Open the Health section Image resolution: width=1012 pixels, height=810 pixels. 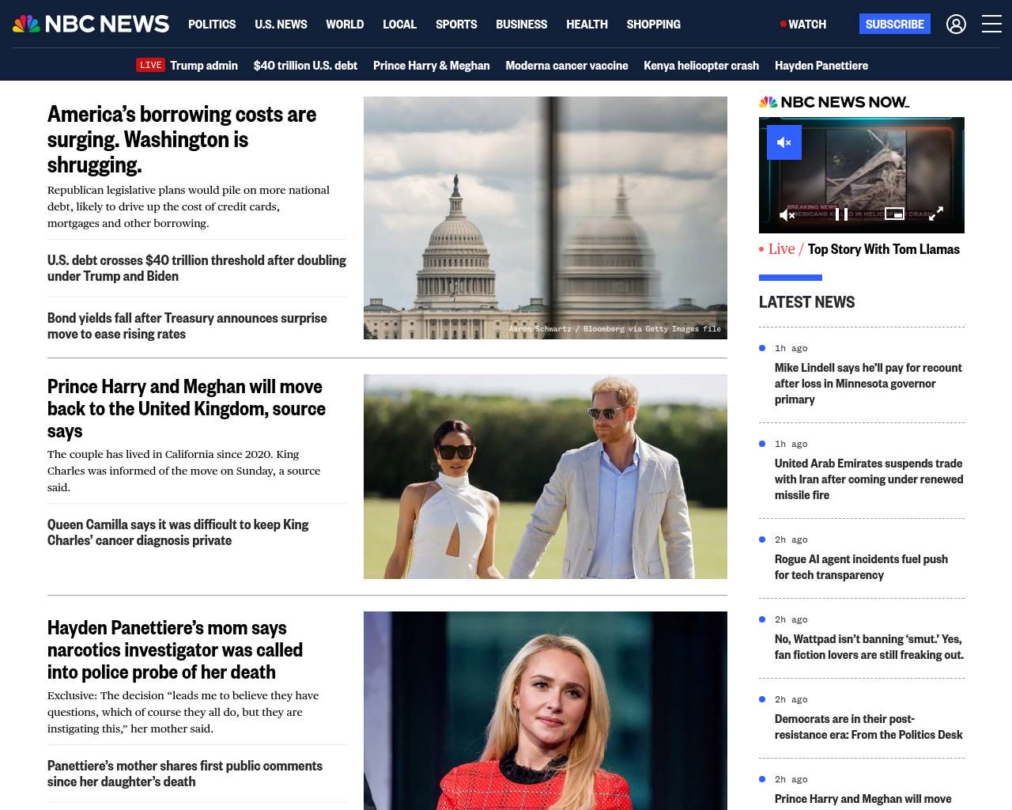(587, 25)
